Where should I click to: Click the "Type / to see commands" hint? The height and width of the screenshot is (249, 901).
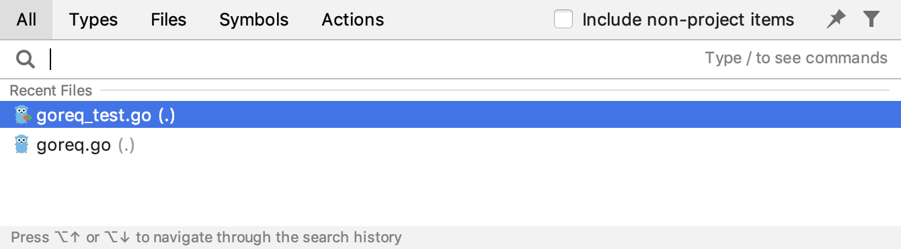point(796,58)
